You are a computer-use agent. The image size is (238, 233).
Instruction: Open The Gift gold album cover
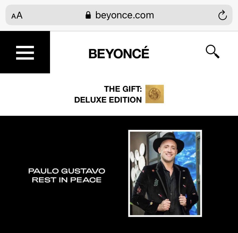click(x=155, y=94)
